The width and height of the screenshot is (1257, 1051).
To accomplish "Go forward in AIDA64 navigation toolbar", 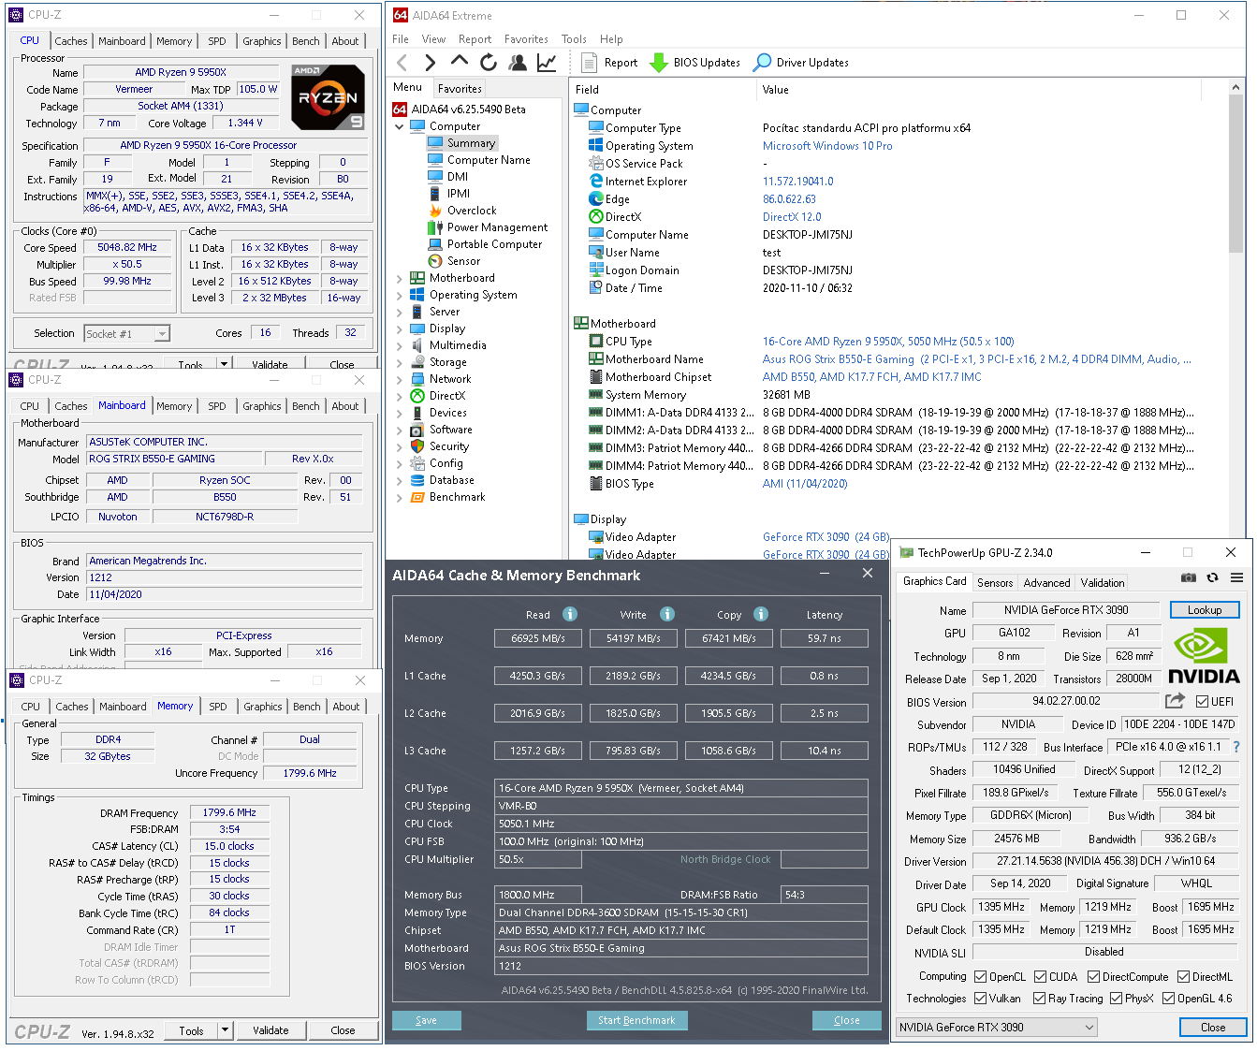I will pos(430,63).
